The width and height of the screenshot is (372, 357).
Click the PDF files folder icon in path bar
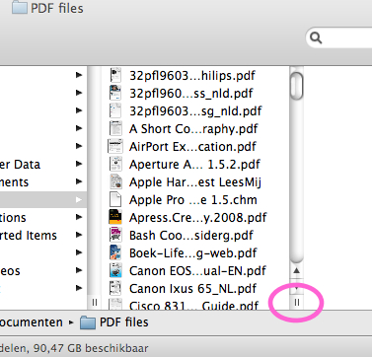[x=88, y=322]
